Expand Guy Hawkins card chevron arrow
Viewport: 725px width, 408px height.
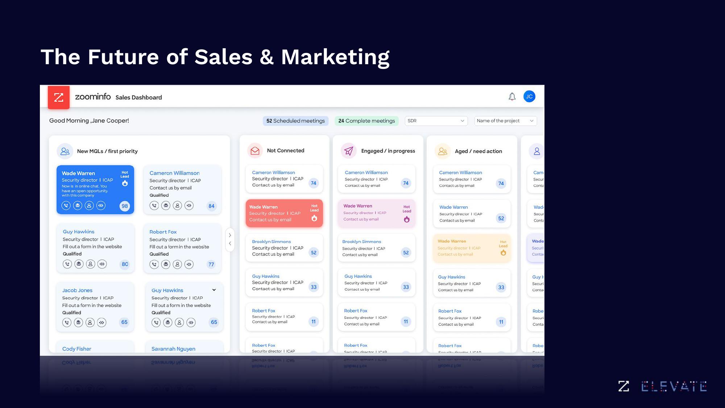tap(214, 290)
